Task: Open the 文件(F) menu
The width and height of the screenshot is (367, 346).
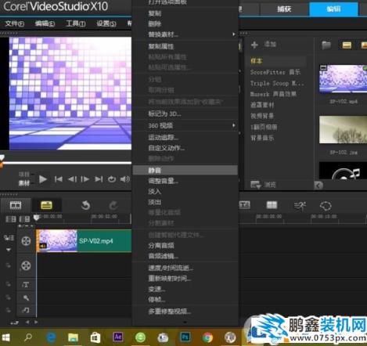Action: pos(15,23)
